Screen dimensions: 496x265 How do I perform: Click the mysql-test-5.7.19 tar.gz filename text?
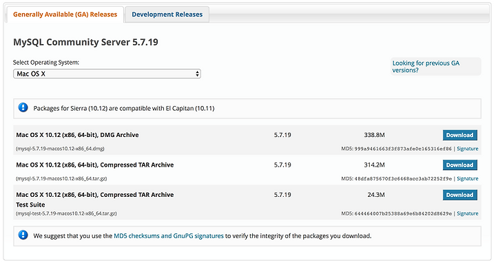66,213
